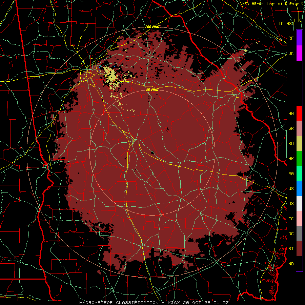Click the IC legend label
The width and height of the screenshot is (305, 305).
click(291, 219)
